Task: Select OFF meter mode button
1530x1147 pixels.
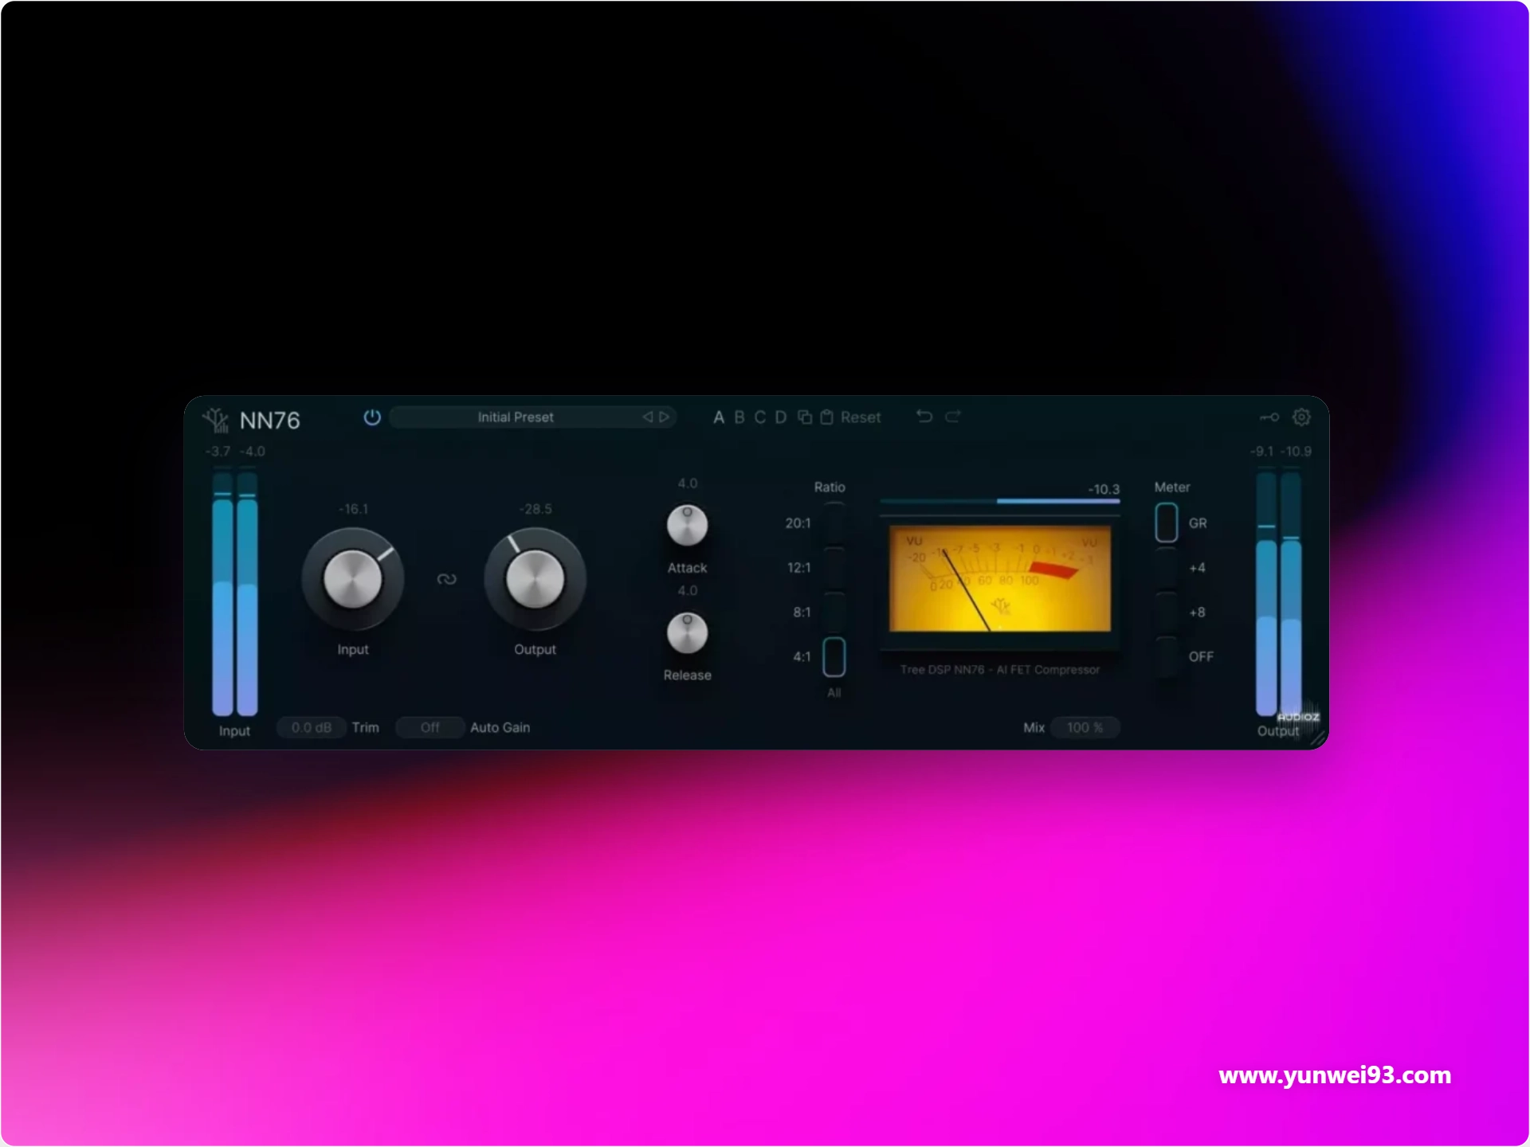Action: (1167, 657)
